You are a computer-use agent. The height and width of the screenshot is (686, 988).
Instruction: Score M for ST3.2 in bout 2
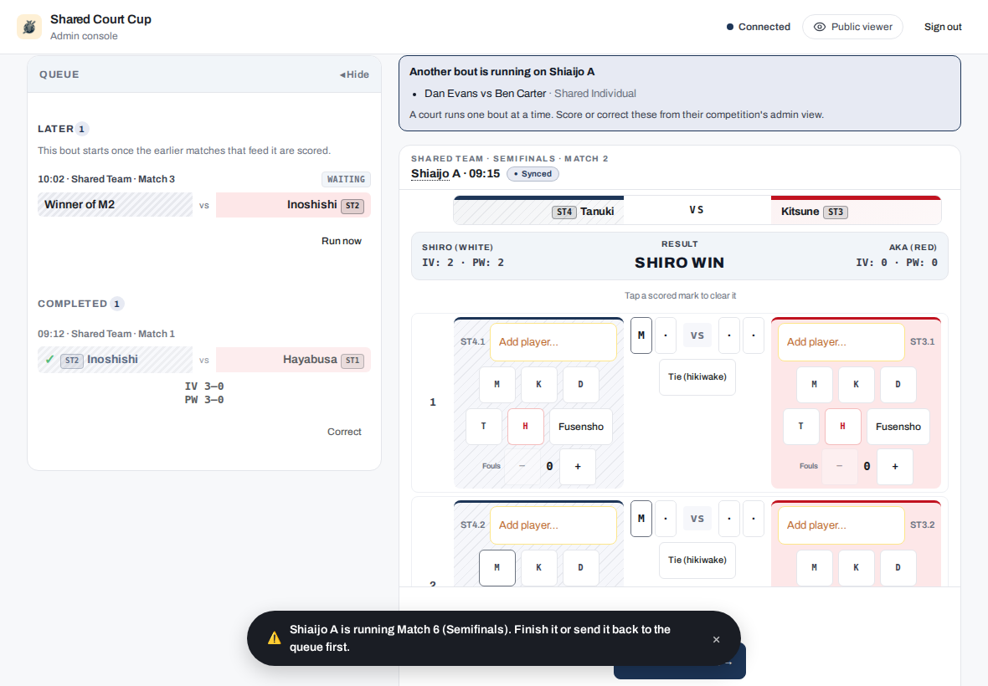coord(814,568)
